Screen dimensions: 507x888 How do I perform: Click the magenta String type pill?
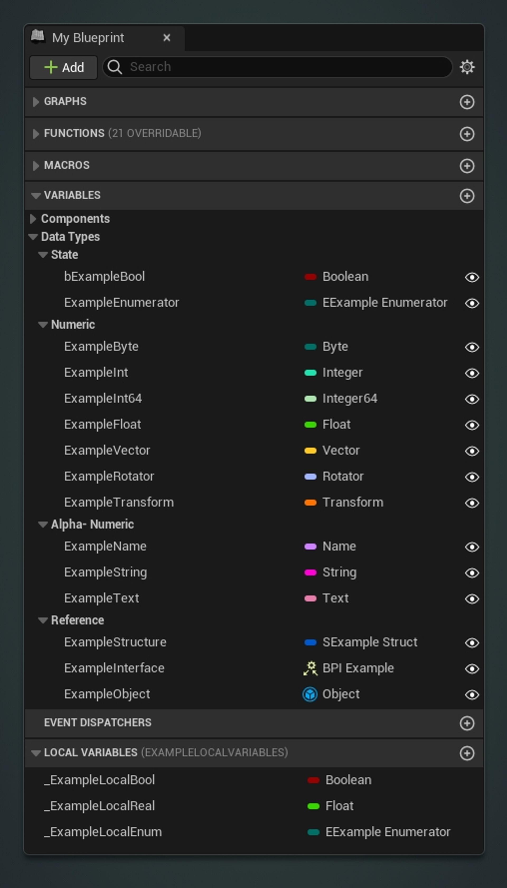[x=311, y=573]
